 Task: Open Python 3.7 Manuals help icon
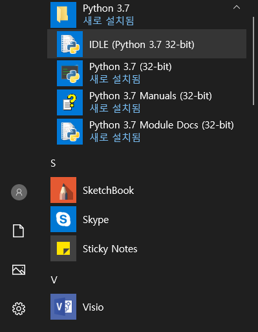coord(70,102)
